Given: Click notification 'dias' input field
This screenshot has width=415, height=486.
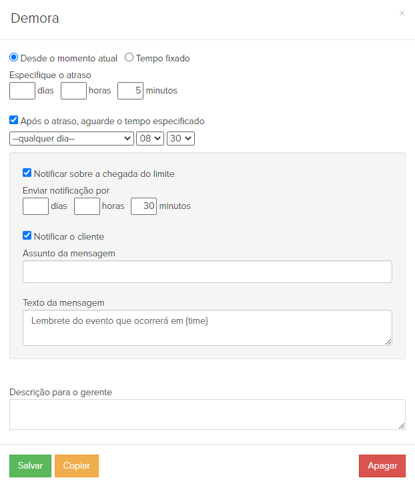Looking at the screenshot, I should [x=35, y=206].
